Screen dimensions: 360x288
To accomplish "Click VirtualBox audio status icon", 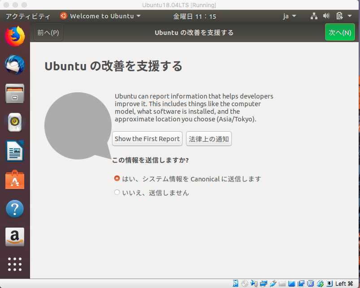I will coord(254,284).
